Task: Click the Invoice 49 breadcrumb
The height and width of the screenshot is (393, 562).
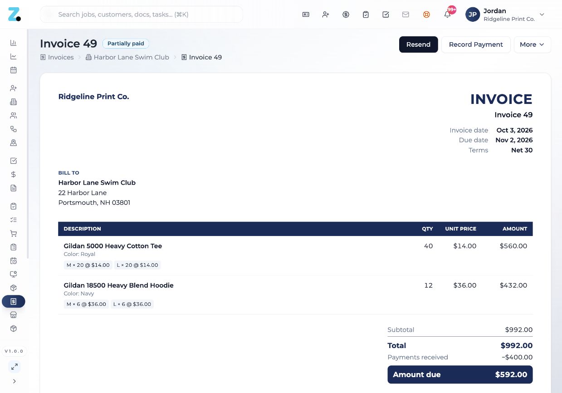Action: tap(201, 57)
